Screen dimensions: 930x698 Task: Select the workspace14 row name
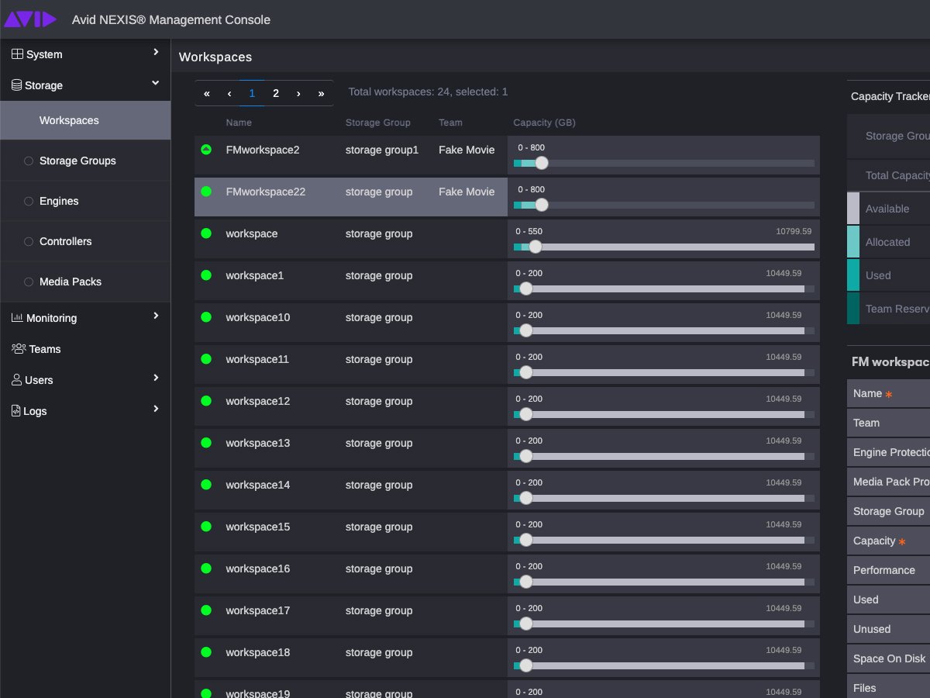[x=257, y=485]
